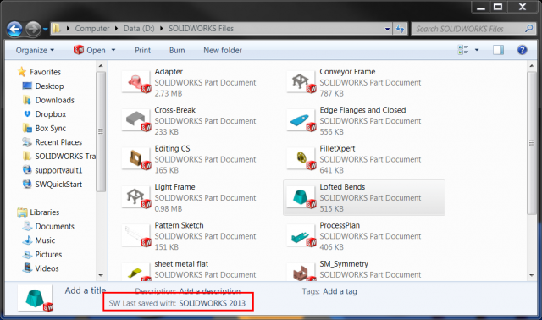
Task: Select Computer in the address breadcrumb
Action: [x=92, y=29]
